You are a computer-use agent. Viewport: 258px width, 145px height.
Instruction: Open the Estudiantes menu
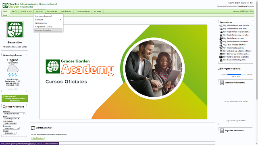[x=52, y=11]
